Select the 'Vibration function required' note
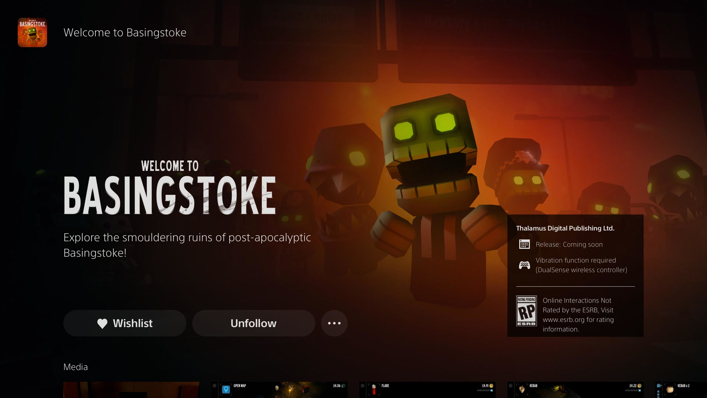Image resolution: width=707 pixels, height=398 pixels. (x=581, y=265)
